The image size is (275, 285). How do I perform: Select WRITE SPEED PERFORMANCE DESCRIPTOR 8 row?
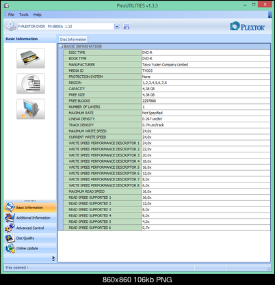coord(167,185)
